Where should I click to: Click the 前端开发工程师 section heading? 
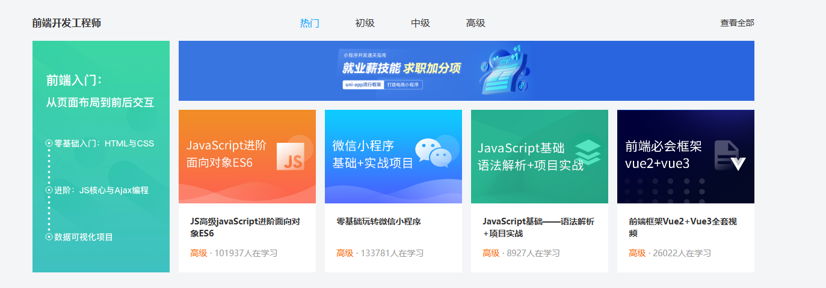point(67,23)
